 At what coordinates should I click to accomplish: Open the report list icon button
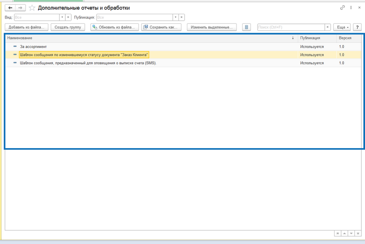point(246,27)
